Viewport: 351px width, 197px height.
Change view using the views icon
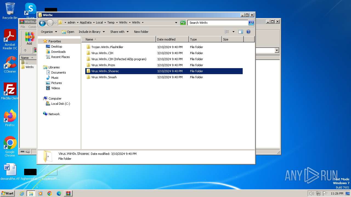[x=227, y=32]
